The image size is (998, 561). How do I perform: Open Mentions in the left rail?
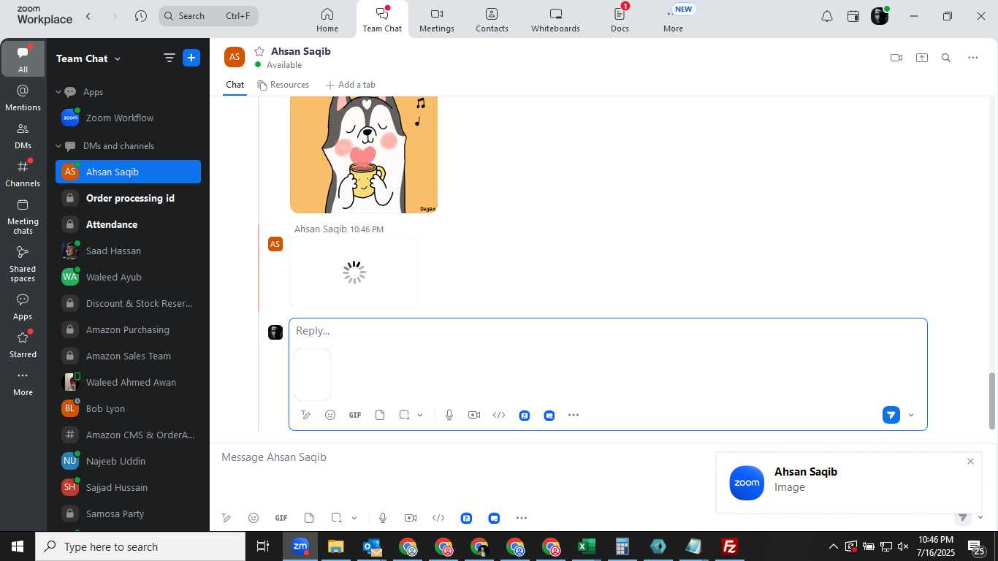(x=23, y=98)
